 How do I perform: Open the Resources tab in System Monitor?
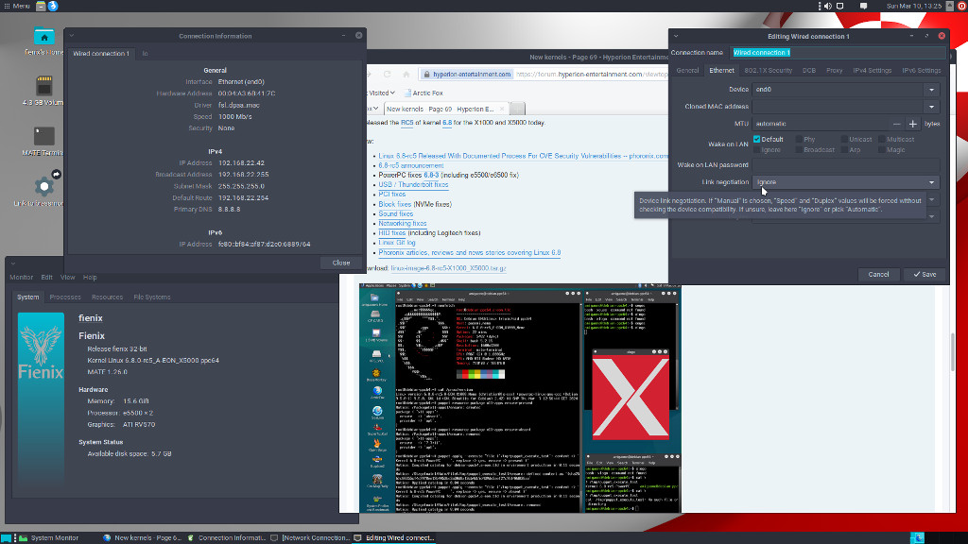pyautogui.click(x=108, y=297)
